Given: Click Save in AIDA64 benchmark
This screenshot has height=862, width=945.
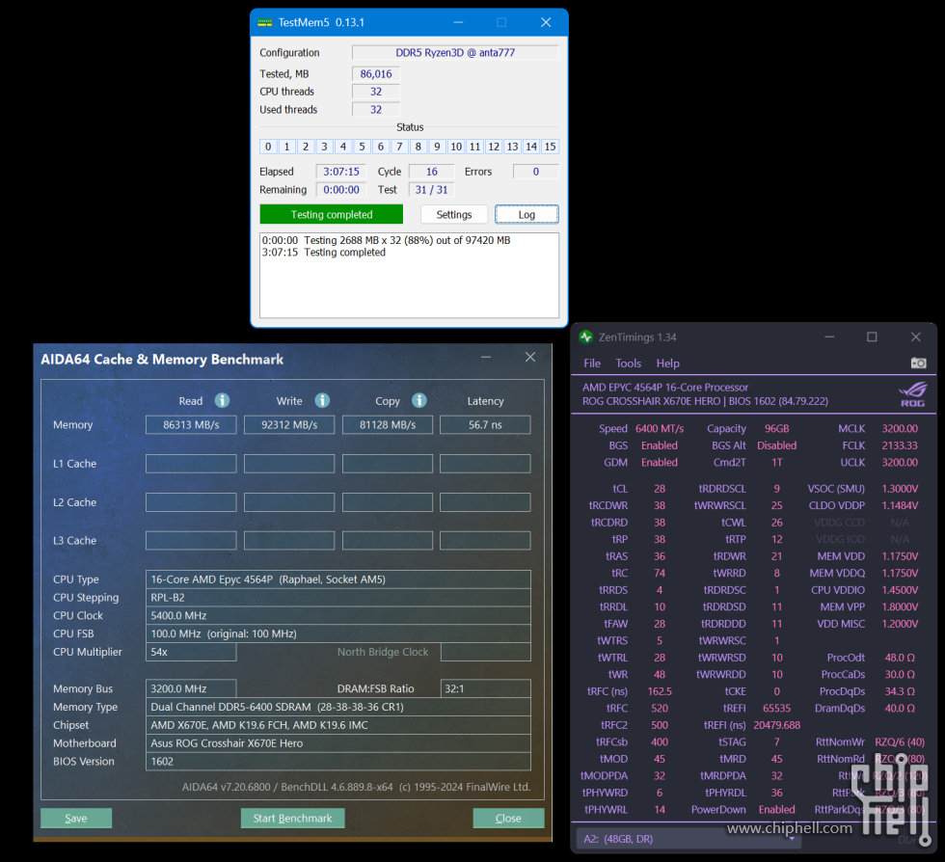Looking at the screenshot, I should (x=76, y=818).
